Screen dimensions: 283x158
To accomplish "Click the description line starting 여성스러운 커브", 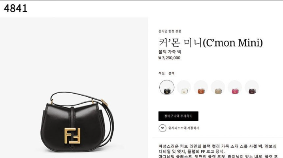I will pos(217,146).
